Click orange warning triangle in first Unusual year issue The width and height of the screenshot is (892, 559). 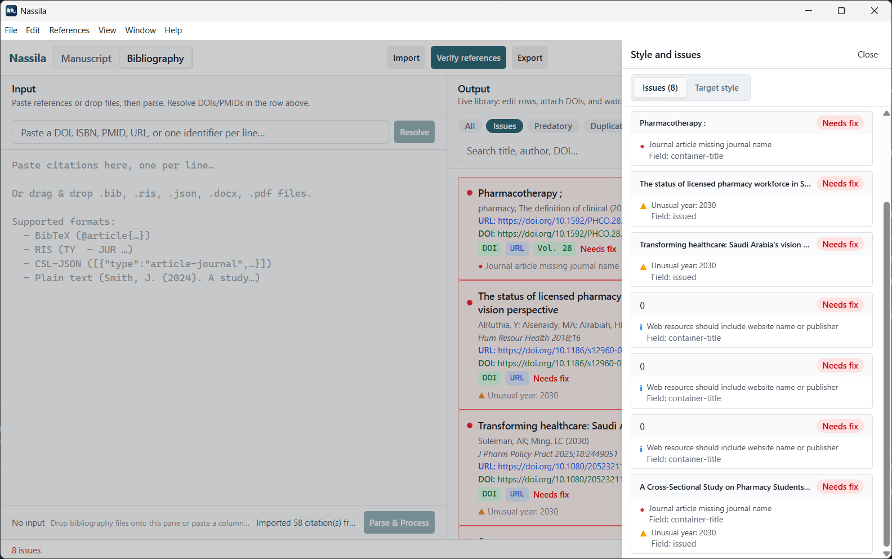click(x=643, y=206)
